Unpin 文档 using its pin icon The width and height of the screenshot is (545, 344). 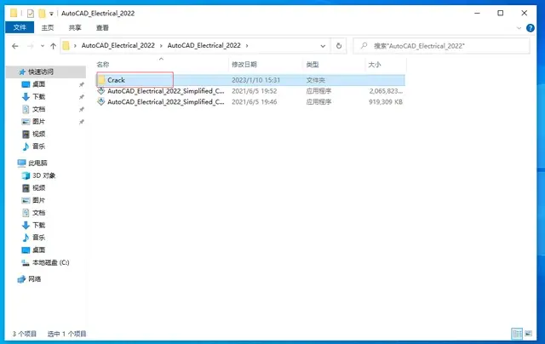[x=82, y=110]
